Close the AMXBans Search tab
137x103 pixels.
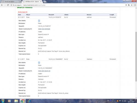(41, 2)
